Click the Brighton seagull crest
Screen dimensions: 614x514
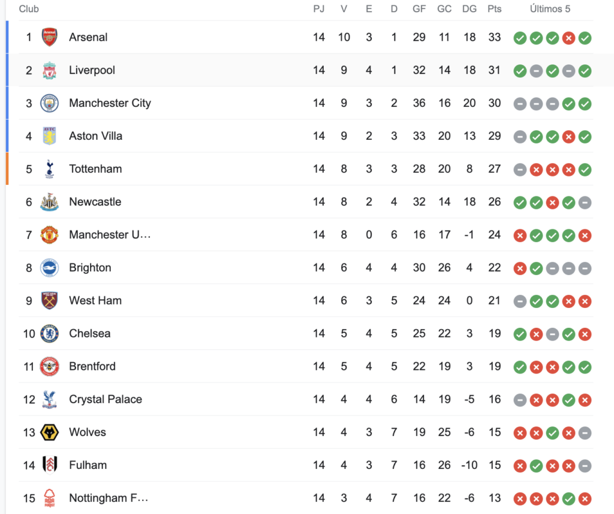point(49,268)
